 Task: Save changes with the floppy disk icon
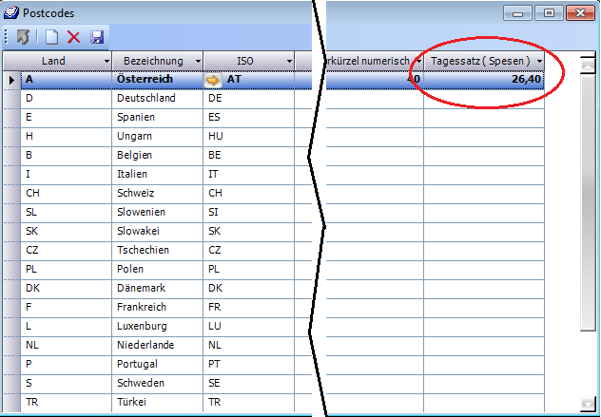(x=96, y=37)
